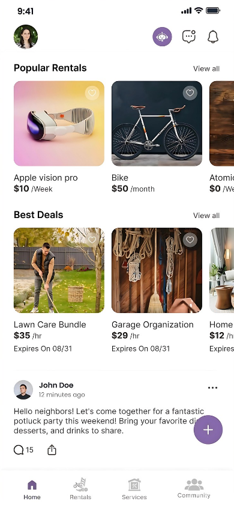The image size is (234, 507).
Task: Toggle heart on the Bike rental
Action: point(190,93)
